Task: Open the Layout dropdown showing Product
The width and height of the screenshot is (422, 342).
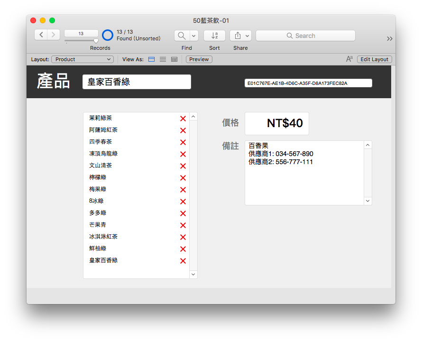Action: point(83,59)
